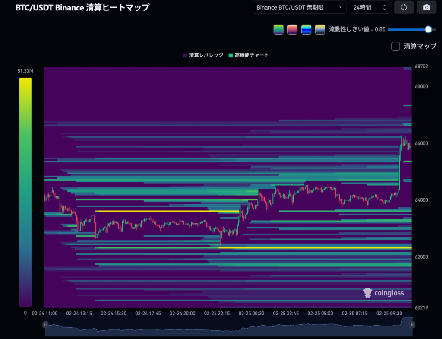Screen dimensions: 442x339
Task: Open the Binance BTC/USDT 無期限 dropdown
Action: click(x=299, y=7)
